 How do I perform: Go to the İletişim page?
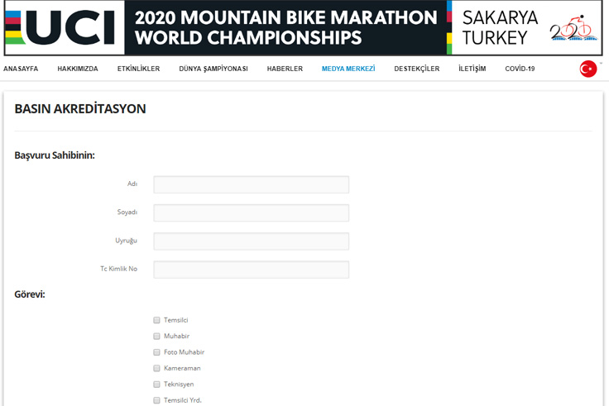(x=472, y=69)
